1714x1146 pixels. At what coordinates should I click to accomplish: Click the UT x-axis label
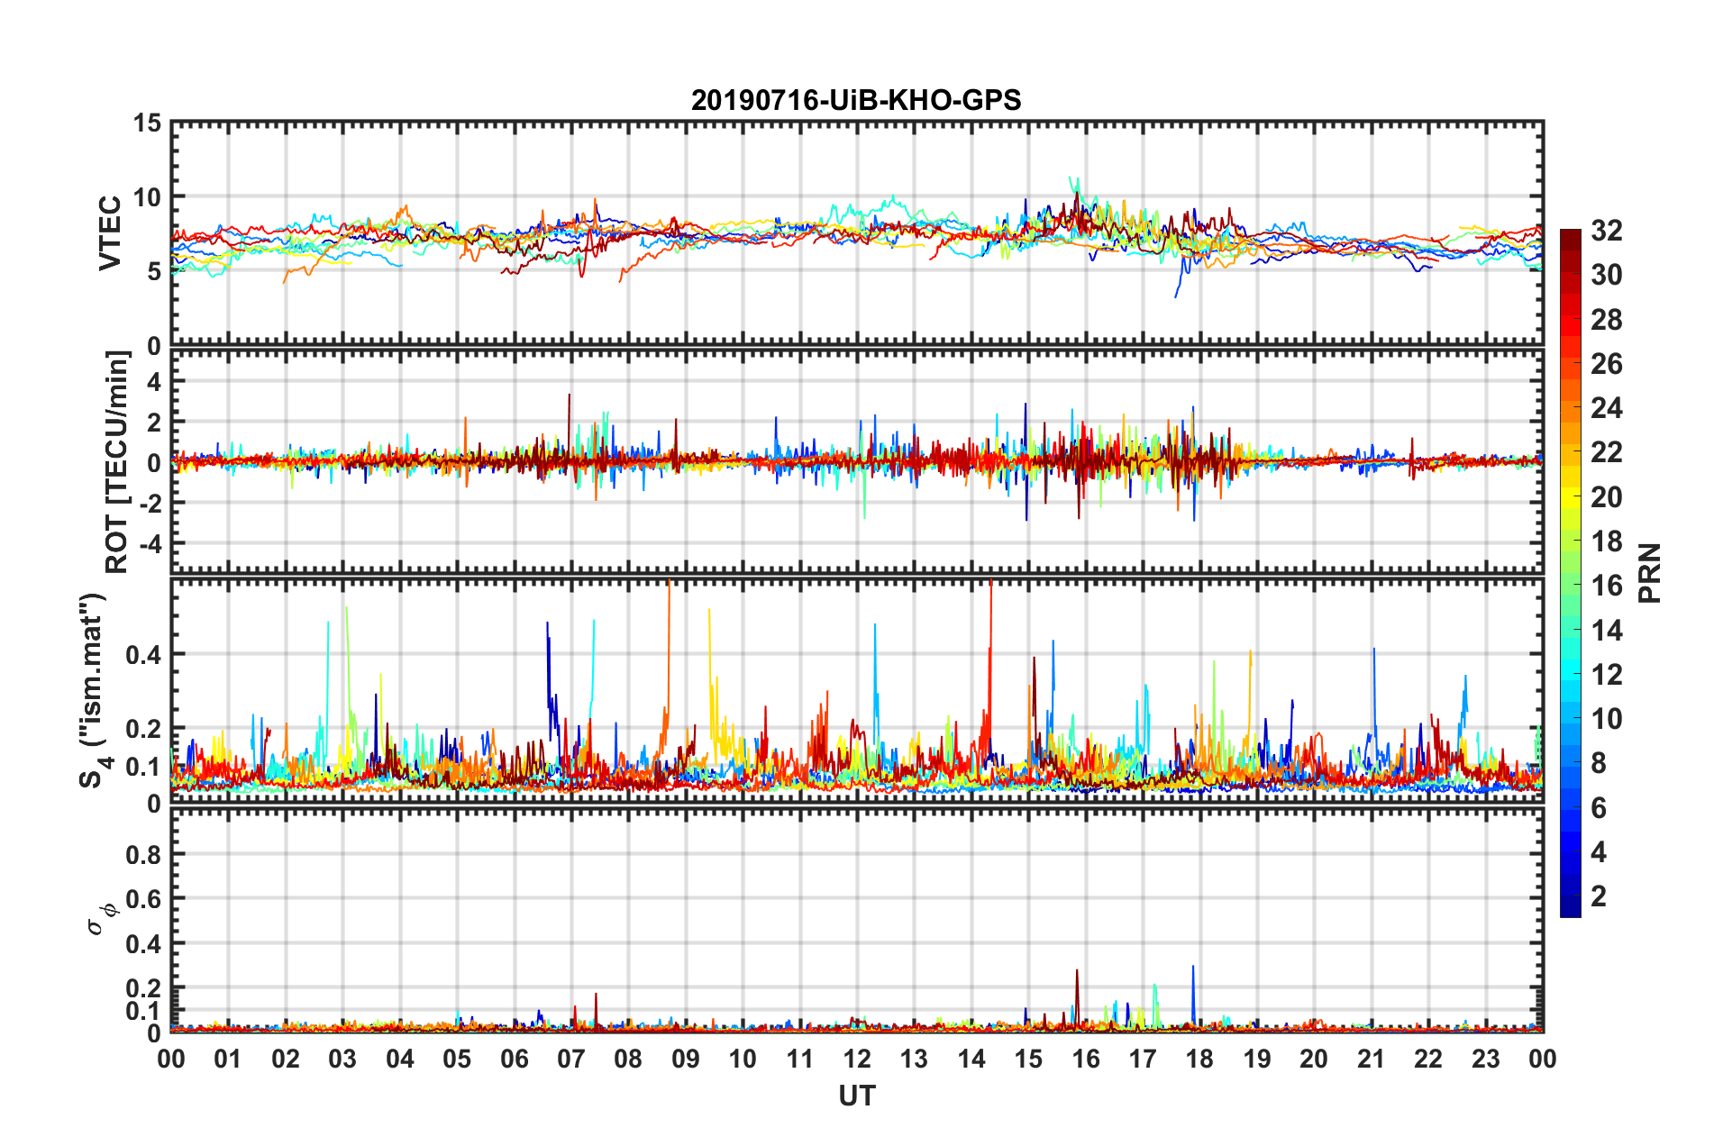tap(857, 1096)
